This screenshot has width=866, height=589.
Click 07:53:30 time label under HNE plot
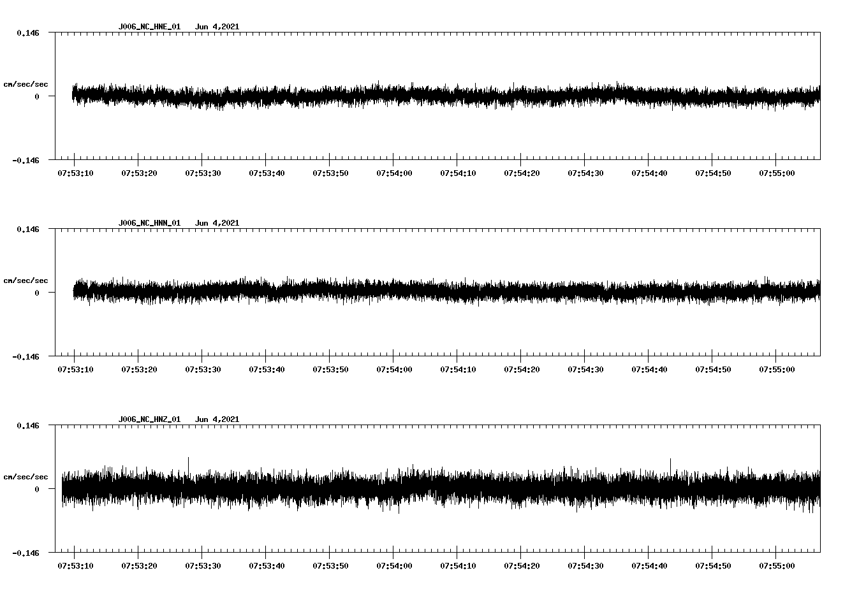coord(203,173)
